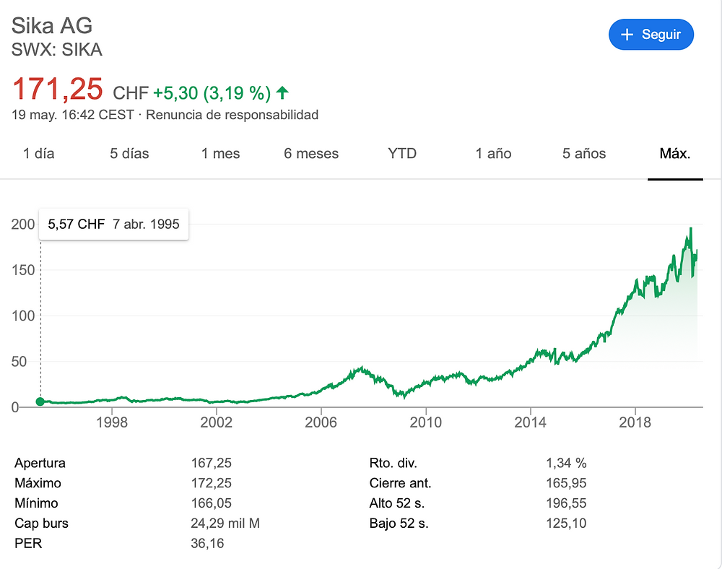
Task: Click the 19 may. 16:42 CEST timestamp
Action: click(73, 115)
